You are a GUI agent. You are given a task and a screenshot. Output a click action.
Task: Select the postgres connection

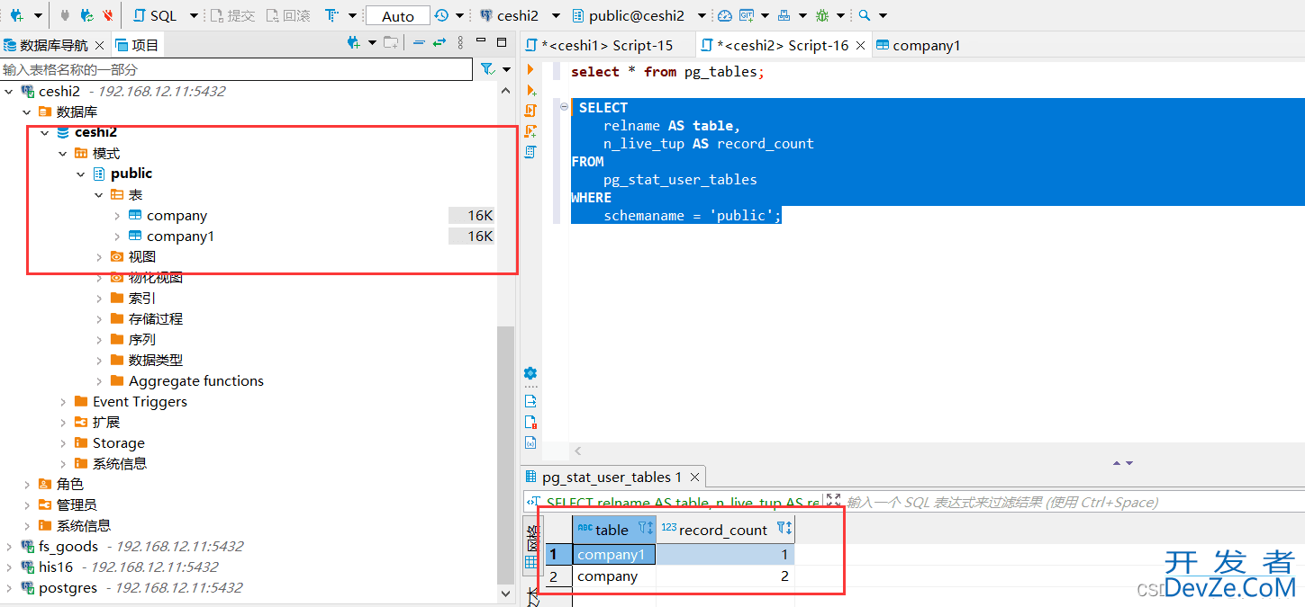(68, 587)
